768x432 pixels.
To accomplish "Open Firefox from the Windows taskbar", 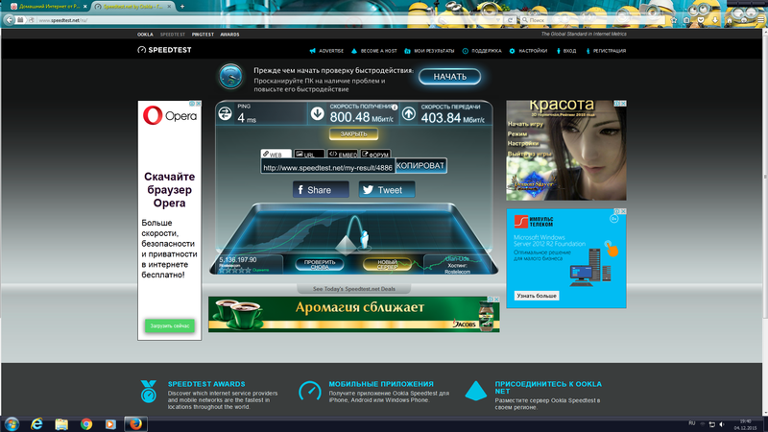I will pos(135,422).
